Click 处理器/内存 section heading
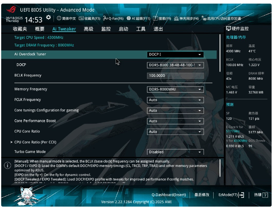 [236, 37]
